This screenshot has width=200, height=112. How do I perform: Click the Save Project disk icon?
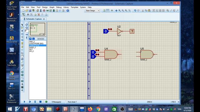click(30, 11)
